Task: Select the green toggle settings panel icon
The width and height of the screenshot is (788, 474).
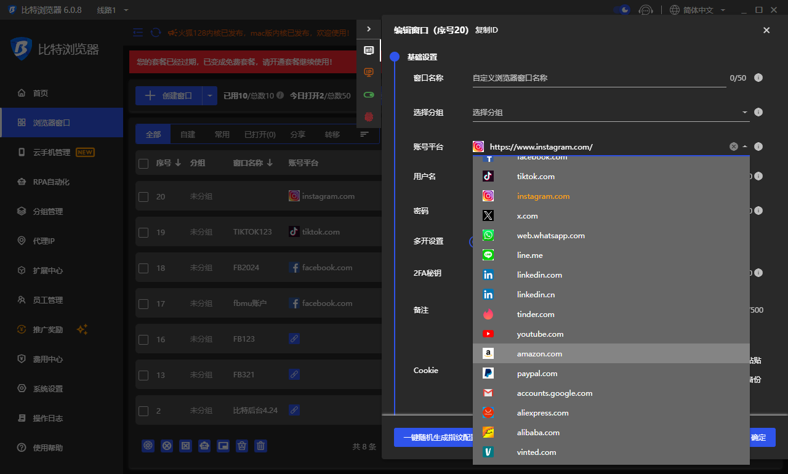Action: pyautogui.click(x=369, y=95)
